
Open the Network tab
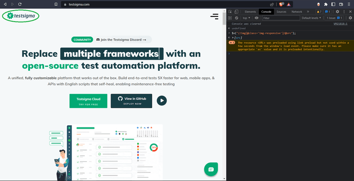[296, 12]
